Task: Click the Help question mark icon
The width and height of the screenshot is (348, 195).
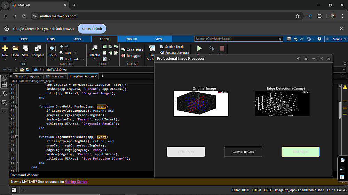Action: click(x=319, y=39)
